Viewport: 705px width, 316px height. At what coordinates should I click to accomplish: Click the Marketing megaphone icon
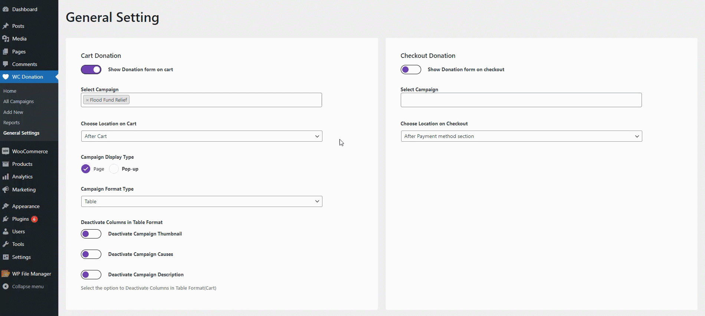(x=6, y=190)
